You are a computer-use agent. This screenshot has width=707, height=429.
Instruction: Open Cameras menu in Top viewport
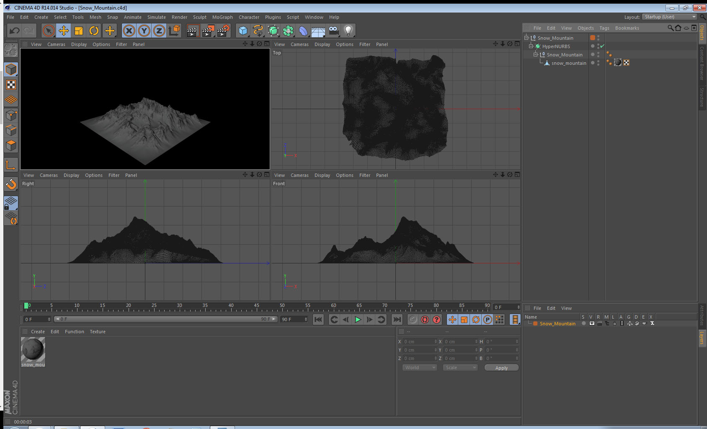tap(299, 44)
